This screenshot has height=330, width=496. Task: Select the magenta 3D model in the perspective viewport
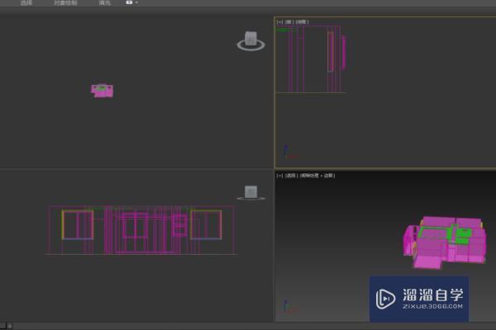445,243
